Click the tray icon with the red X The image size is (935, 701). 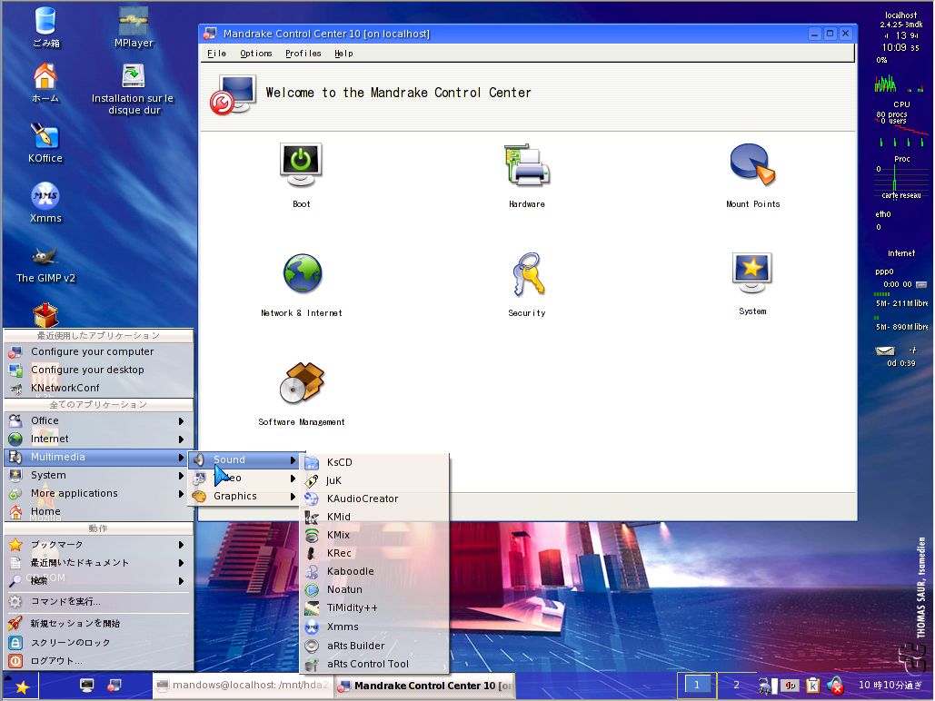pyautogui.click(x=835, y=686)
